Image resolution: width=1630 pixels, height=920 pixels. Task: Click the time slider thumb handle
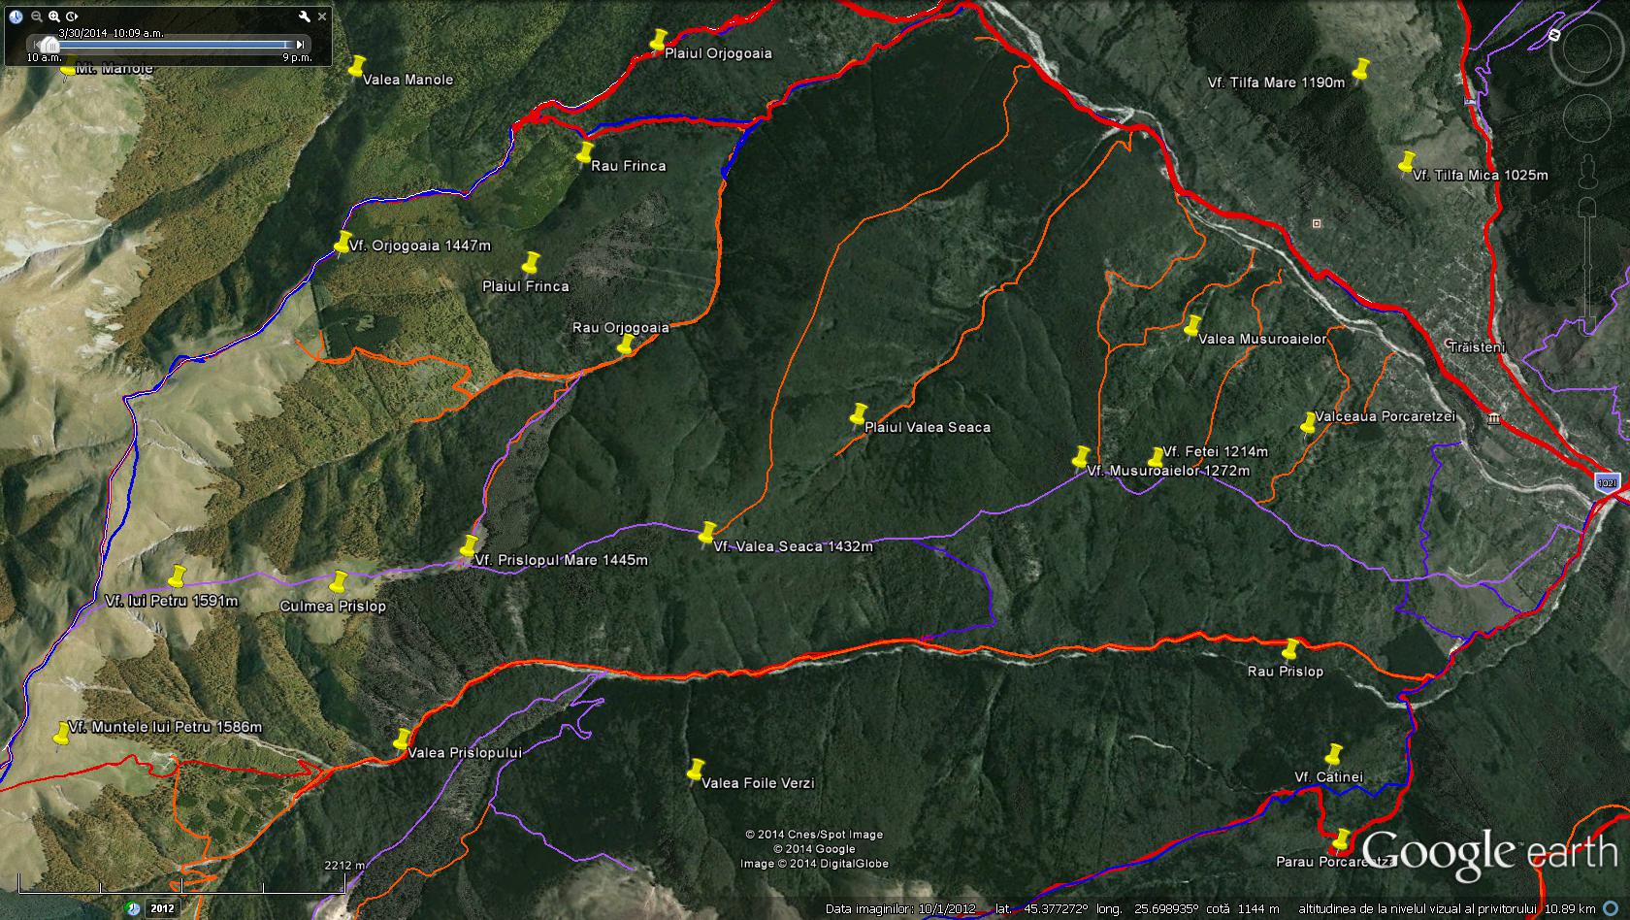(x=49, y=45)
